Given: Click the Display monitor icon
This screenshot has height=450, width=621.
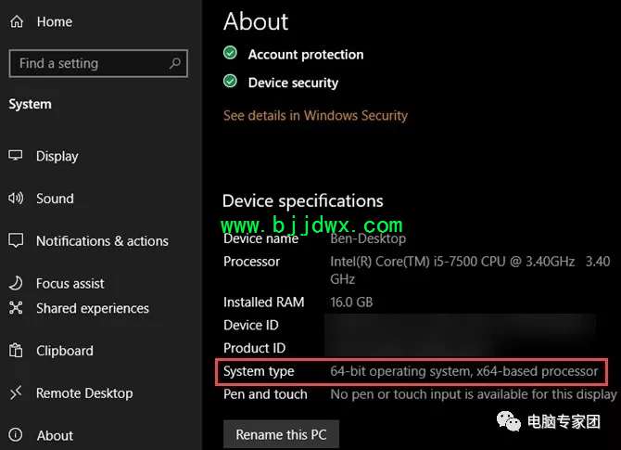Looking at the screenshot, I should (x=16, y=156).
